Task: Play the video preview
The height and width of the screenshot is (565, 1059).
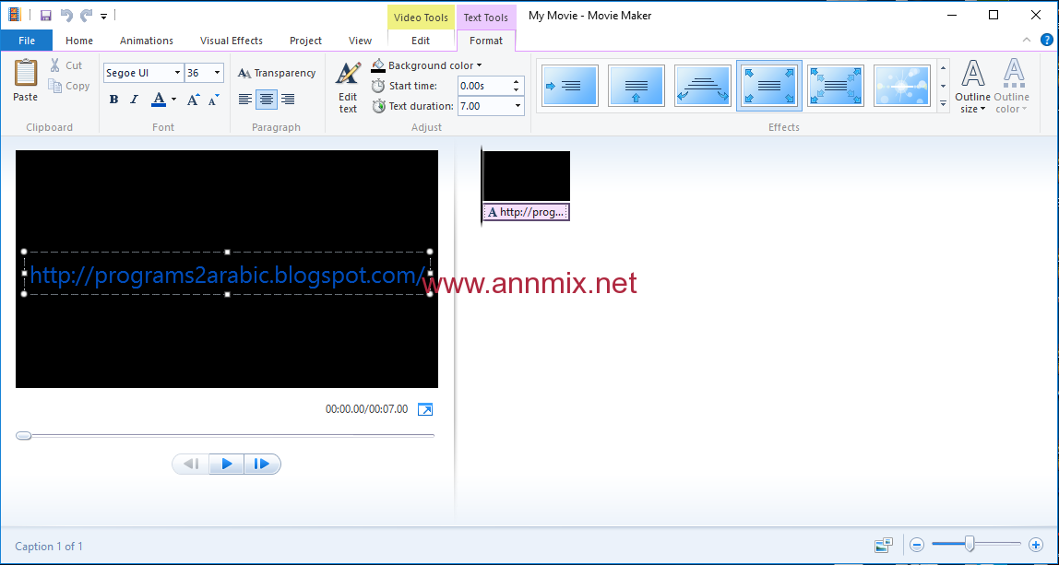Action: 227,464
